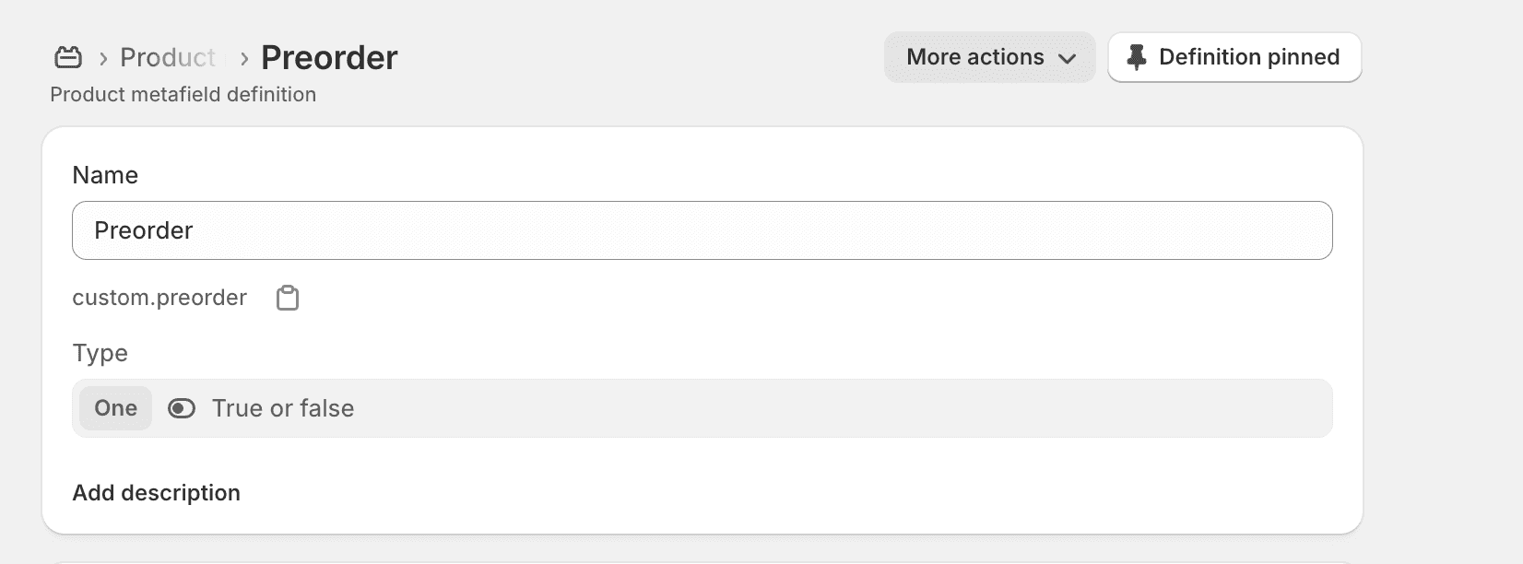Click the Product metafield definition subtitle
This screenshot has width=1523, height=564.
[183, 94]
